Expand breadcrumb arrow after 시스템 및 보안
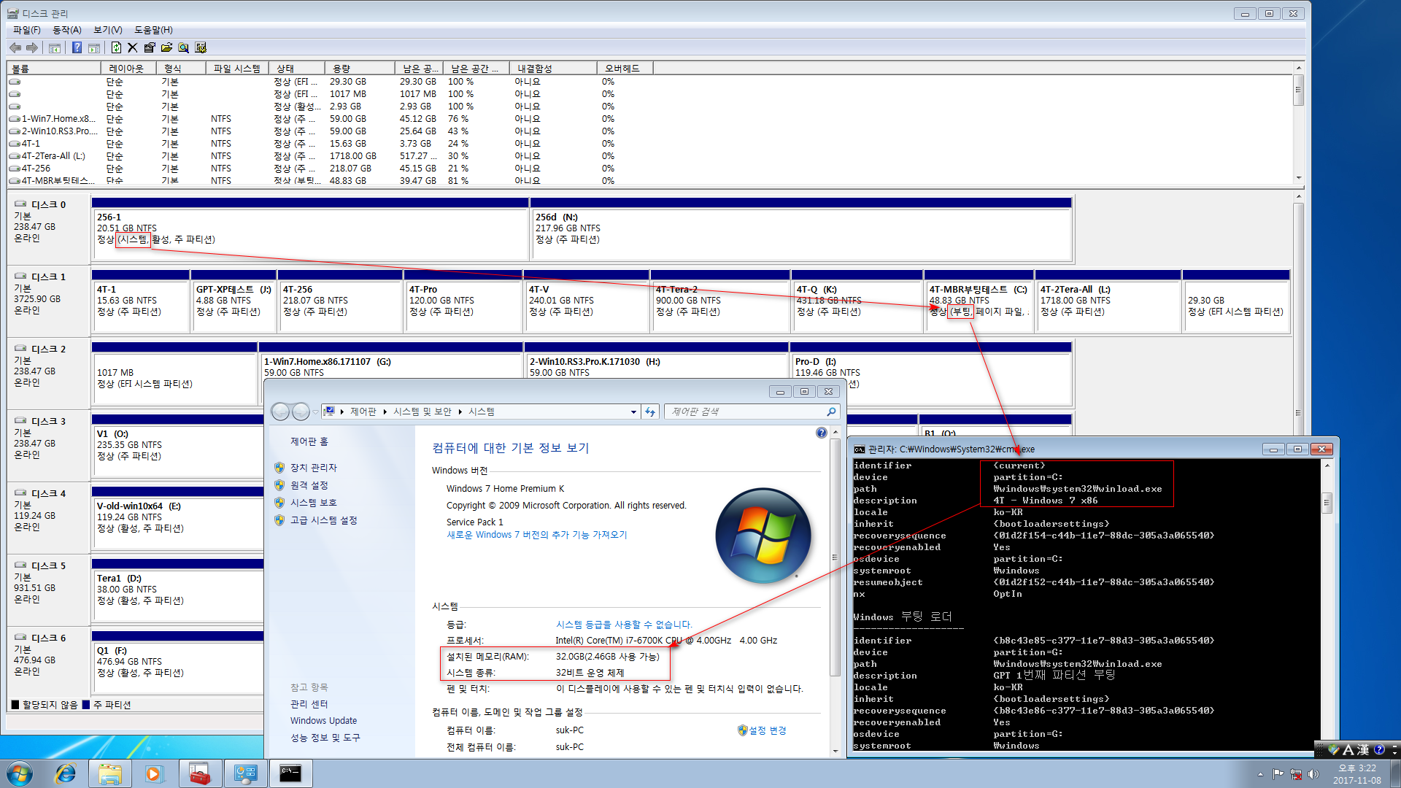Image resolution: width=1401 pixels, height=788 pixels. pyautogui.click(x=460, y=412)
